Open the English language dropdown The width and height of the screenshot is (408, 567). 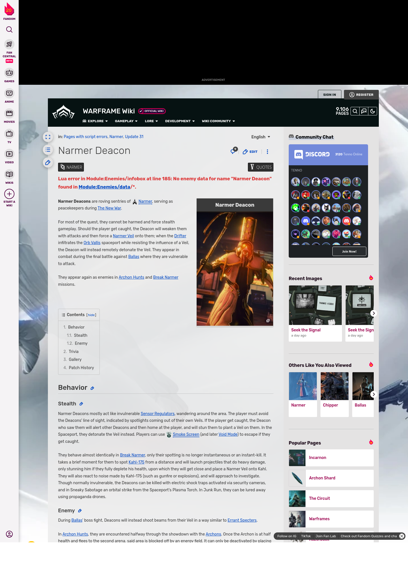point(261,137)
